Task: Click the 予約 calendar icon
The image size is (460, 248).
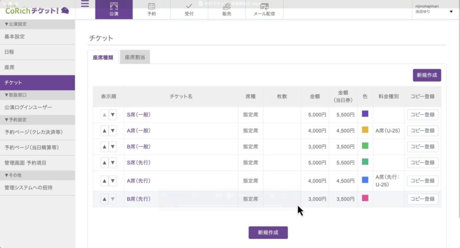Action: tap(151, 6)
